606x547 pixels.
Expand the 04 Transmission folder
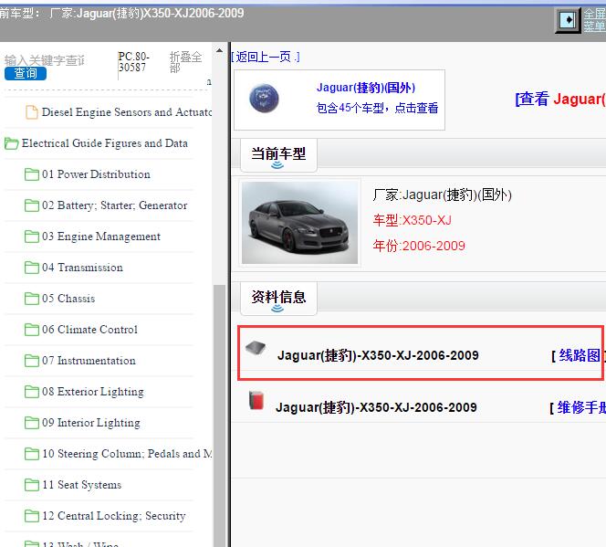coord(82,268)
